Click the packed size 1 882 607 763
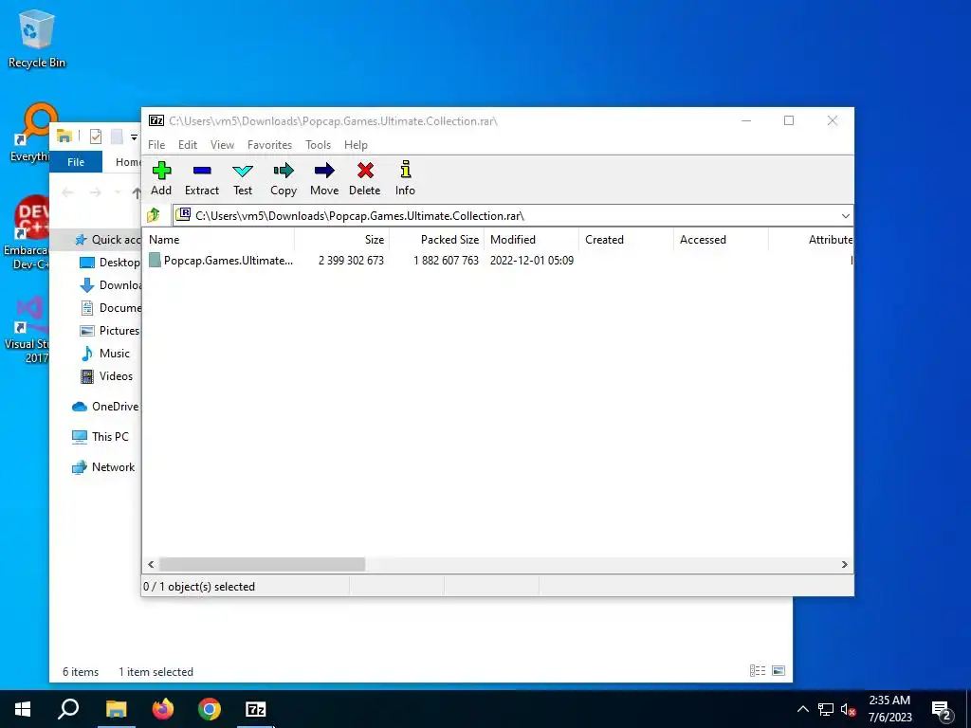The image size is (971, 728). [446, 261]
